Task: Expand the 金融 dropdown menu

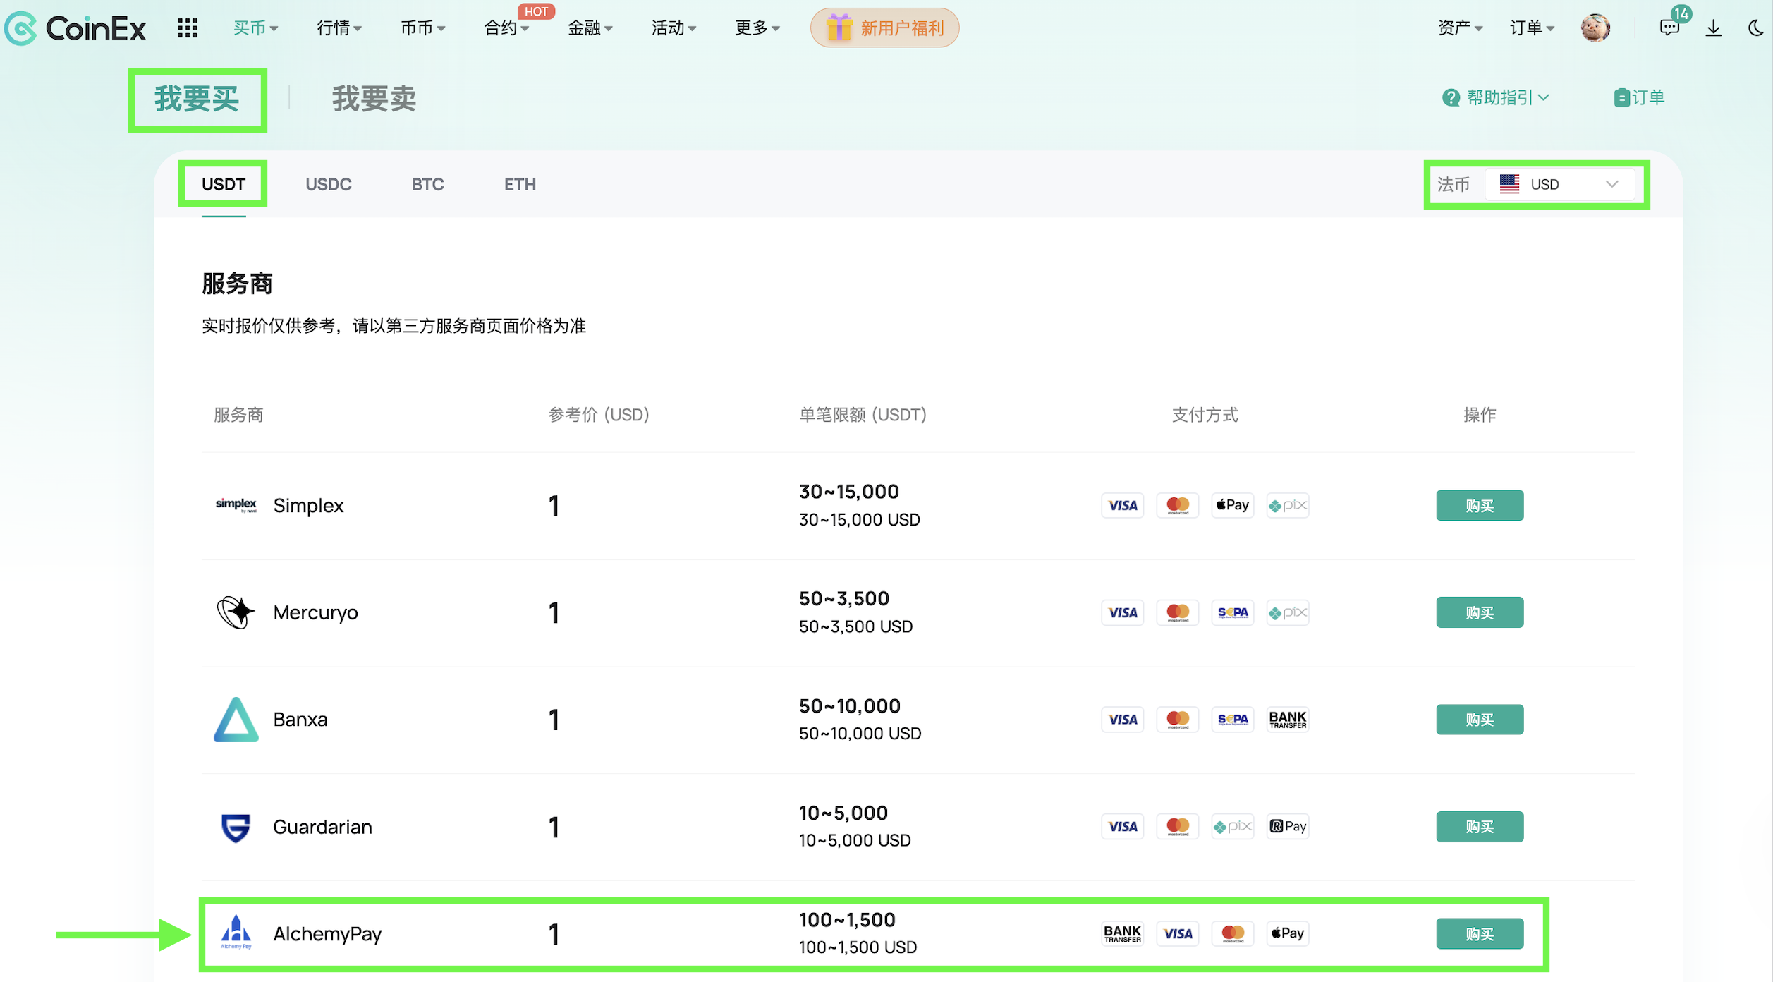Action: (590, 28)
